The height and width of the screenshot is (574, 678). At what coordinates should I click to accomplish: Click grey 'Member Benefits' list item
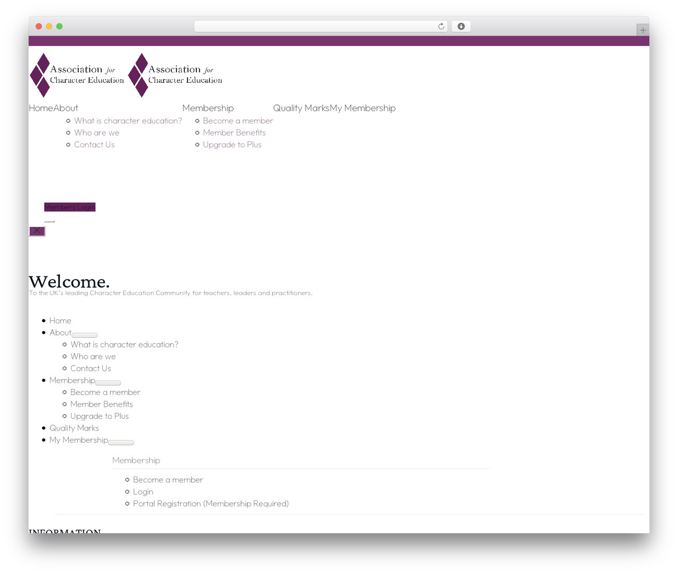pos(102,405)
